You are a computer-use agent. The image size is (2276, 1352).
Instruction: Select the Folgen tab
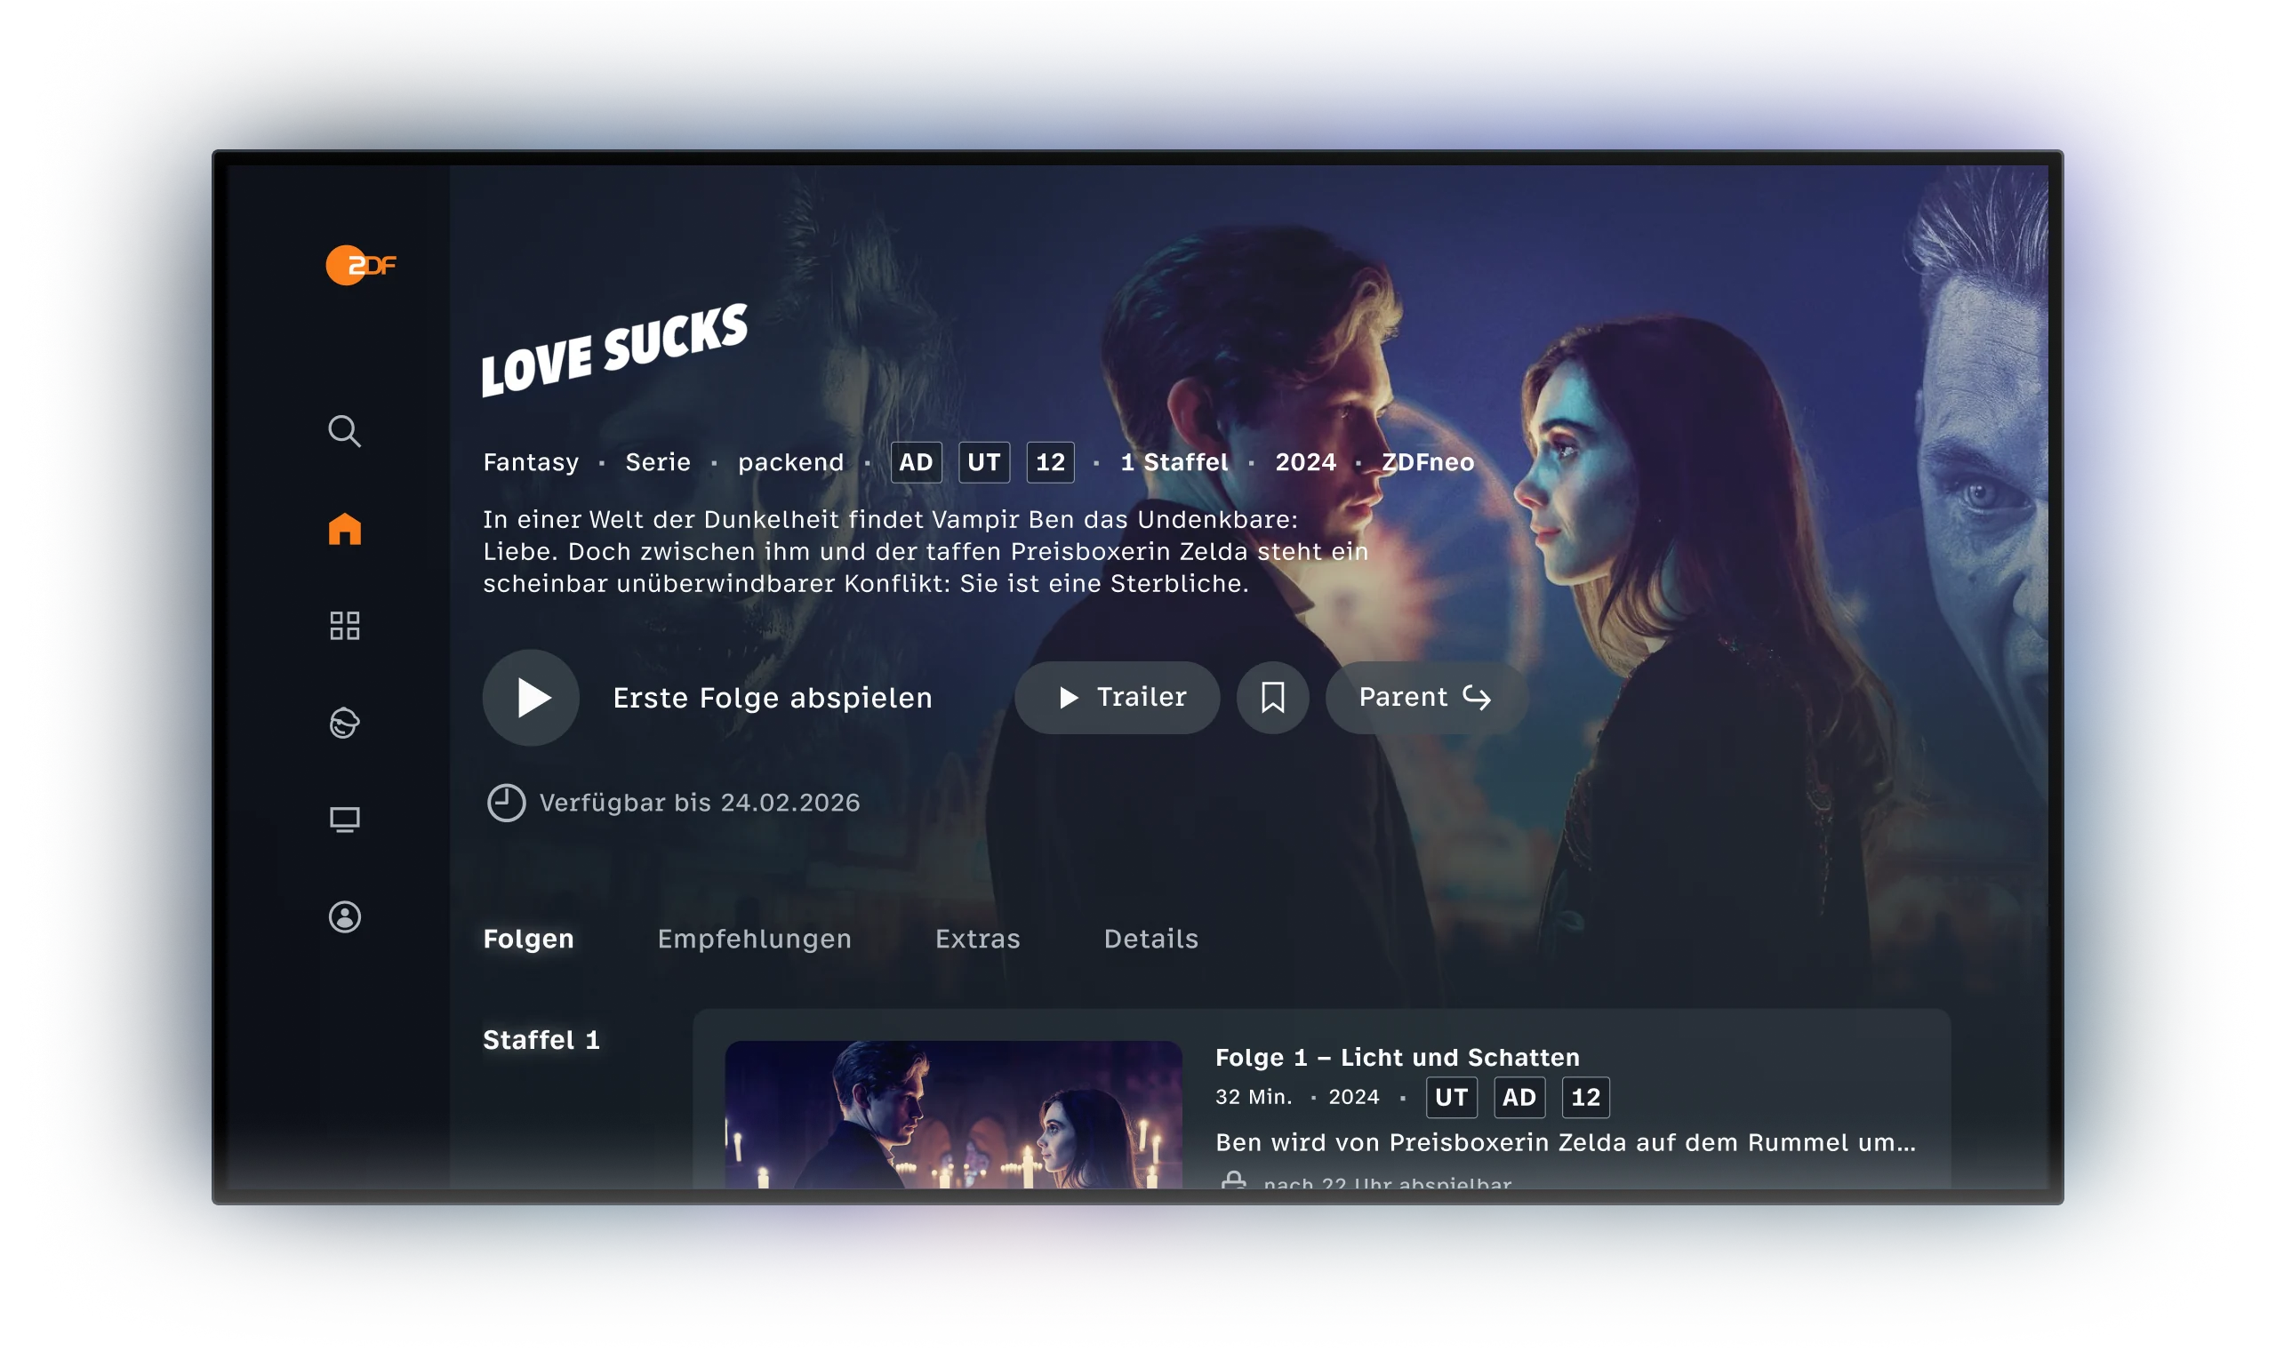[x=528, y=939]
